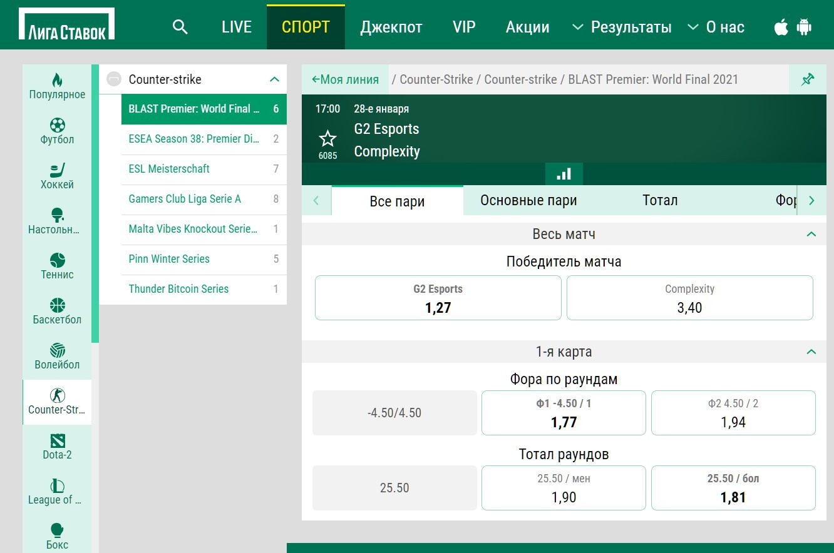
Task: Click the G2 Esports team name in header
Action: pyautogui.click(x=386, y=129)
